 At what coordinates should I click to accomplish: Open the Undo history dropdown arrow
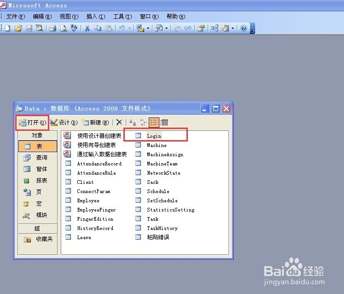point(129,28)
